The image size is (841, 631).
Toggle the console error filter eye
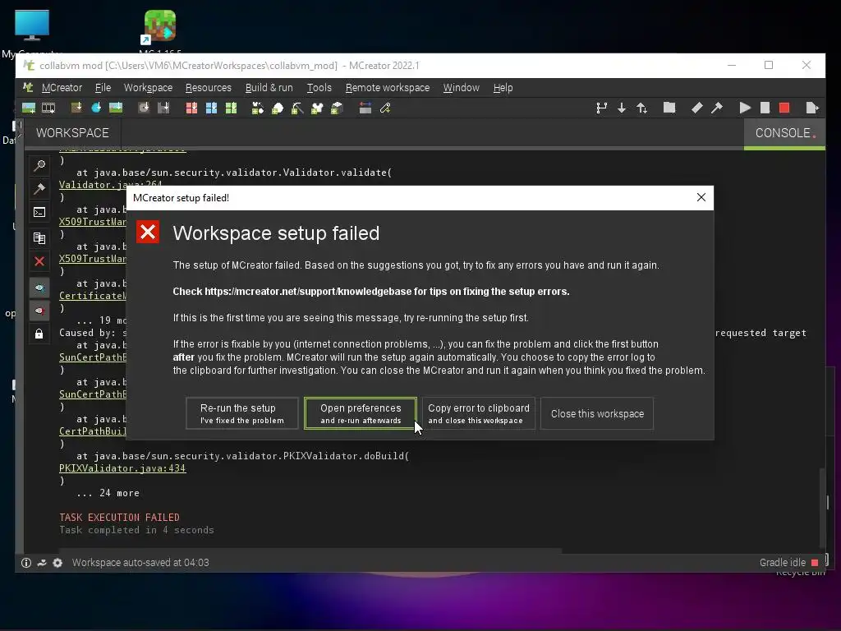[x=39, y=311]
